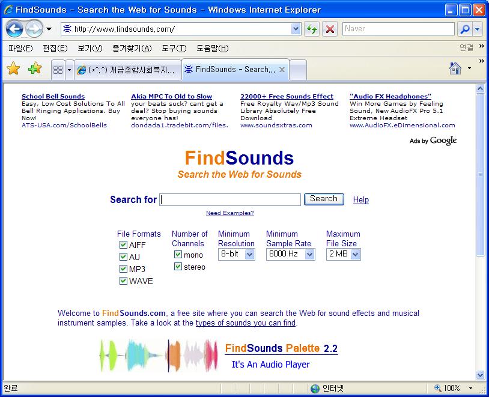Open the "Audio FX Headphones" ad link

pos(390,96)
